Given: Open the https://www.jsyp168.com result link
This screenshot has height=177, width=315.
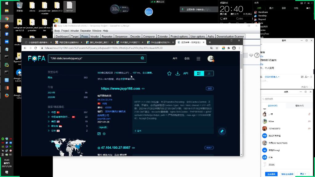Looking at the screenshot, I should click(x=121, y=88).
